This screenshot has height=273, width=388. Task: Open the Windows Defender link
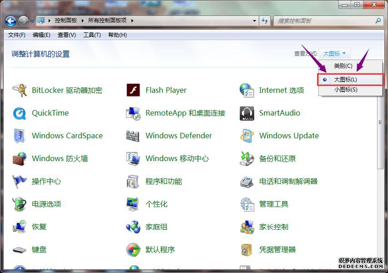click(x=179, y=136)
